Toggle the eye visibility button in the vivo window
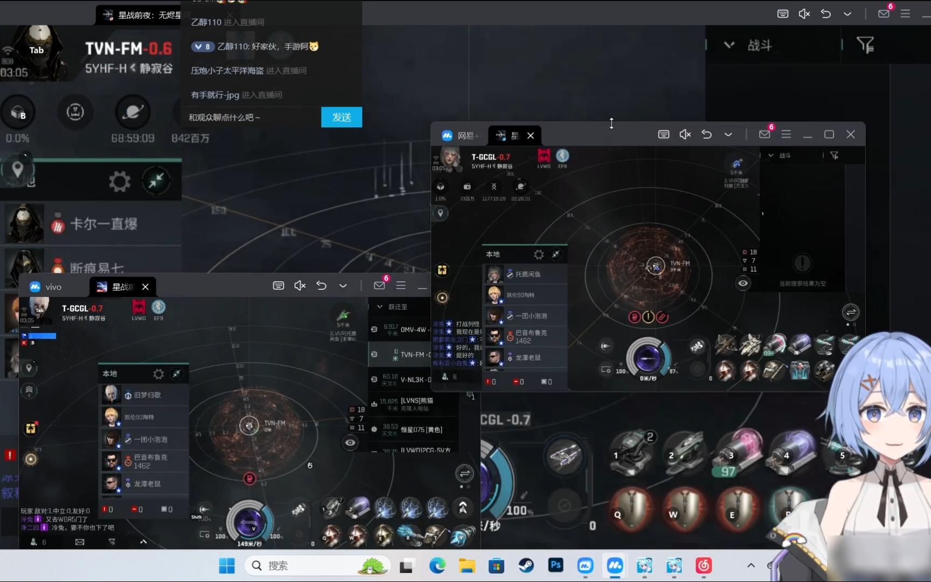 coord(350,442)
